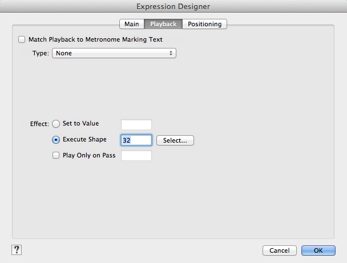
Task: Click the Execute Shape field containing 32
Action: coord(136,140)
